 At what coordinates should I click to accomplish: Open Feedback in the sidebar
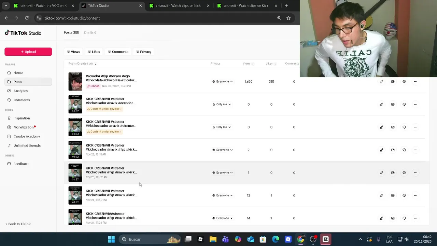pyautogui.click(x=28, y=164)
